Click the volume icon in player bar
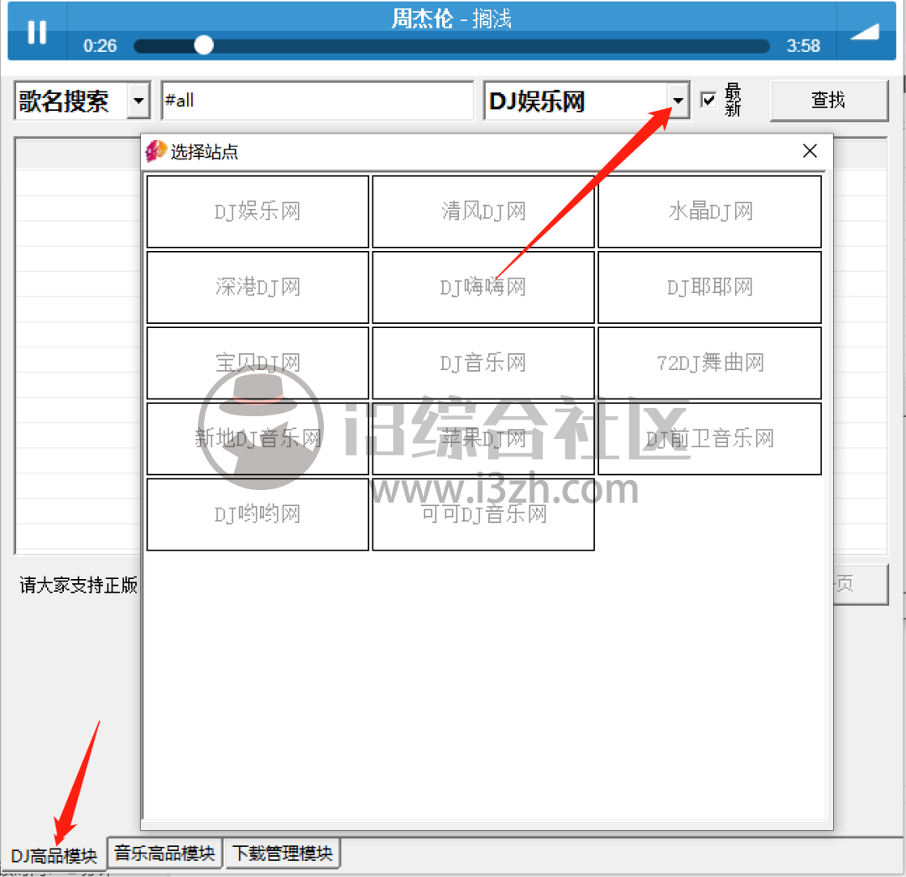 [865, 32]
